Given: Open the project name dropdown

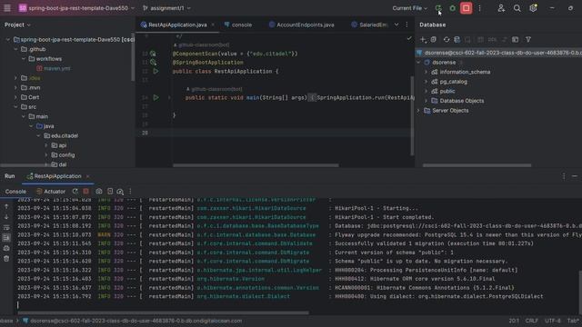Looking at the screenshot, I should pyautogui.click(x=76, y=8).
